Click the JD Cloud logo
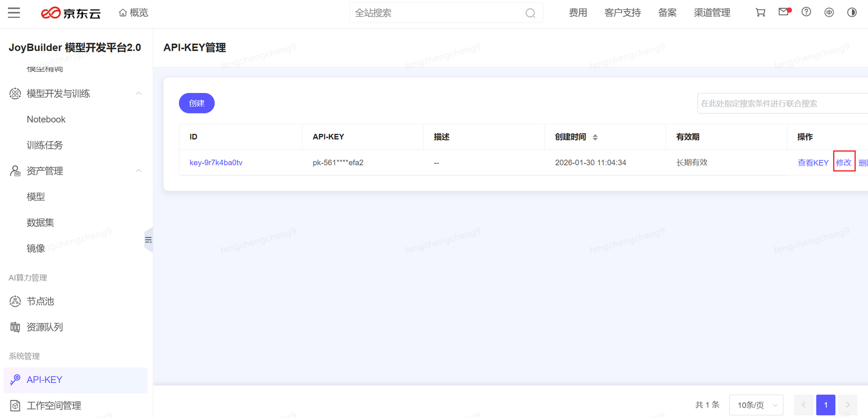868x418 pixels. pyautogui.click(x=71, y=13)
